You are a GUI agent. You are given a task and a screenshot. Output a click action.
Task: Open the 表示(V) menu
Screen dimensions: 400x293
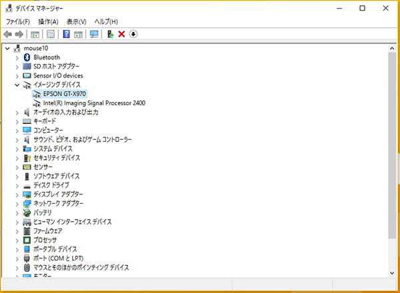click(76, 22)
